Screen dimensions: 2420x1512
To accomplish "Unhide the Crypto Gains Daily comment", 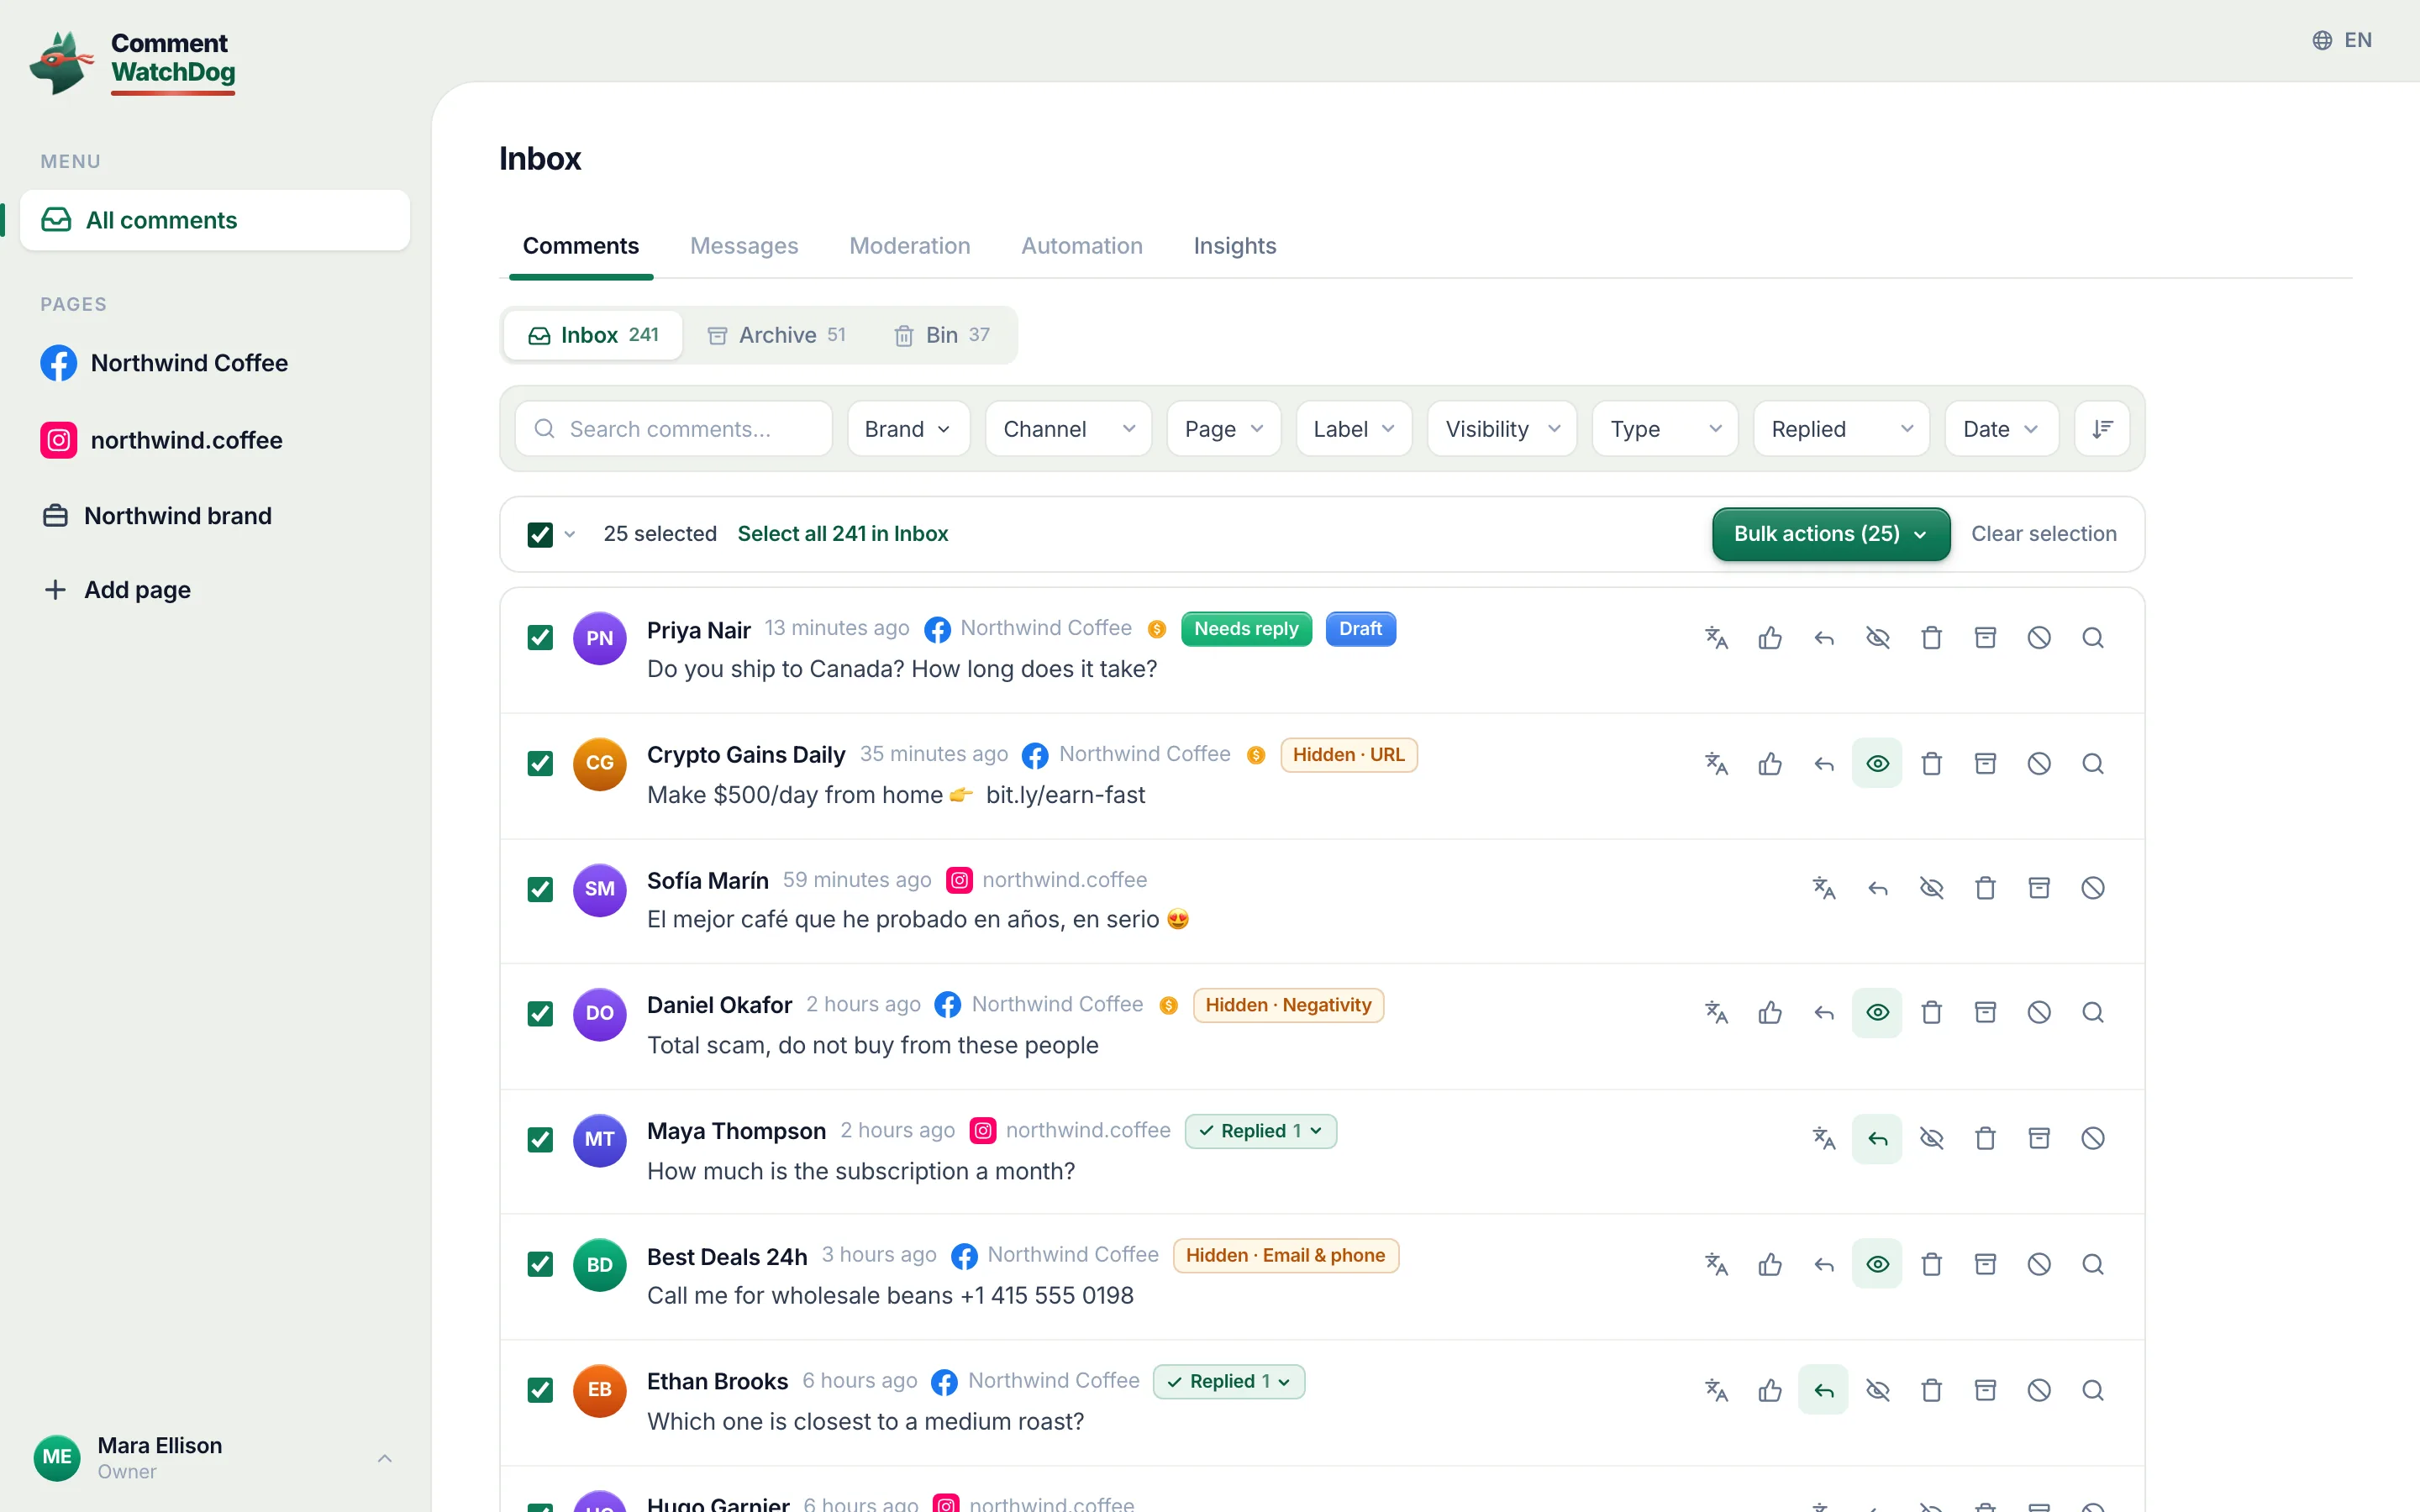I will pos(1878,764).
